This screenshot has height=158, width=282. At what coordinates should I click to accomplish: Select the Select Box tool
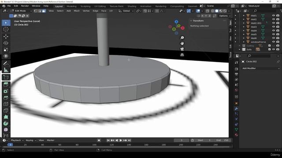pos(6,23)
